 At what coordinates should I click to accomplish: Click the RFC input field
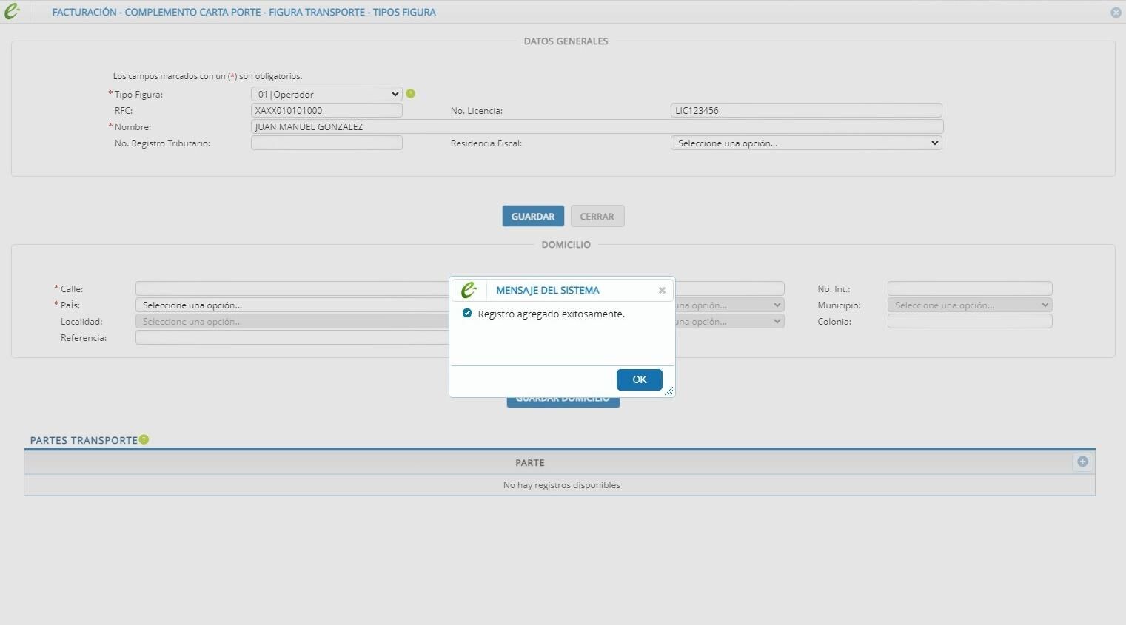click(x=326, y=110)
